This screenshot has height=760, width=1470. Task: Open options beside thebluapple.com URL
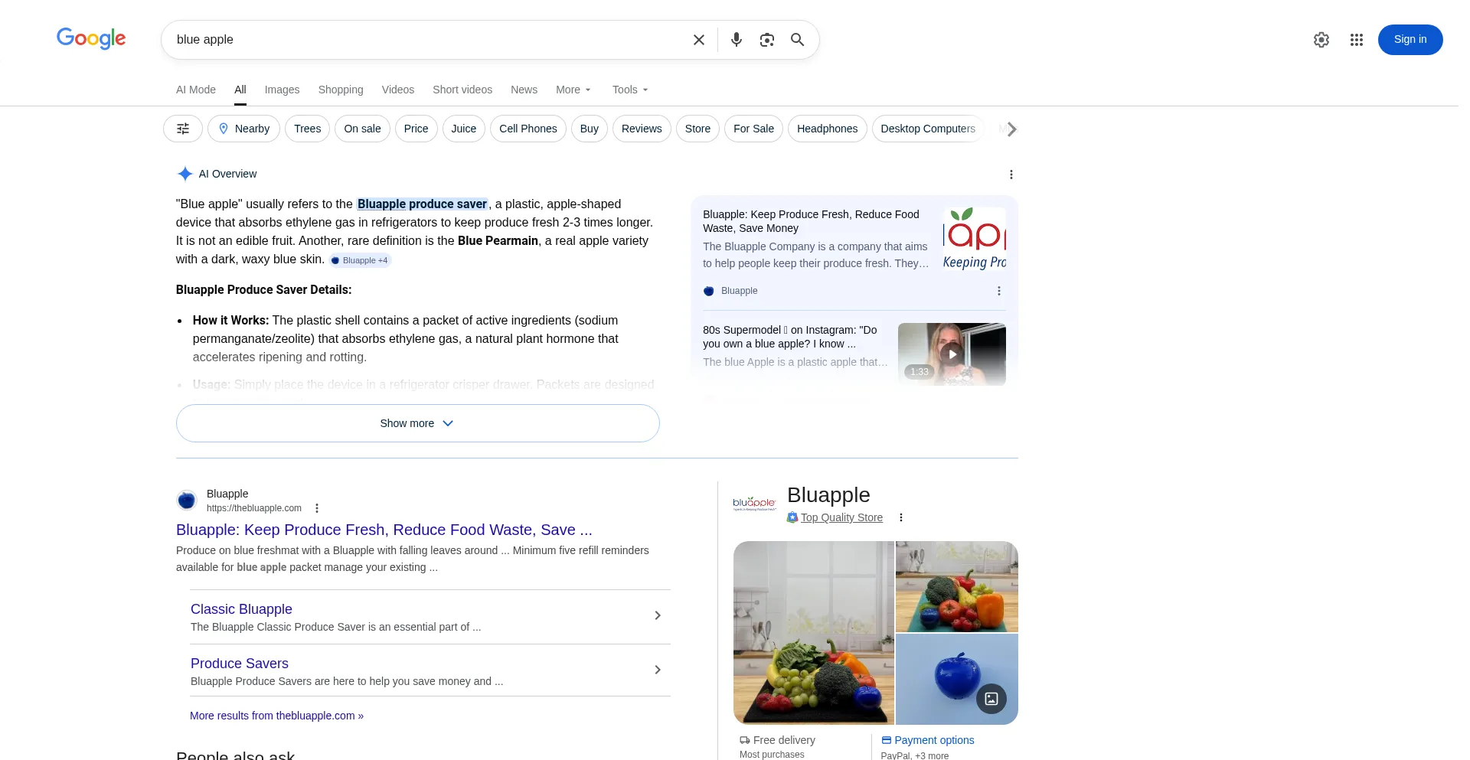[317, 508]
